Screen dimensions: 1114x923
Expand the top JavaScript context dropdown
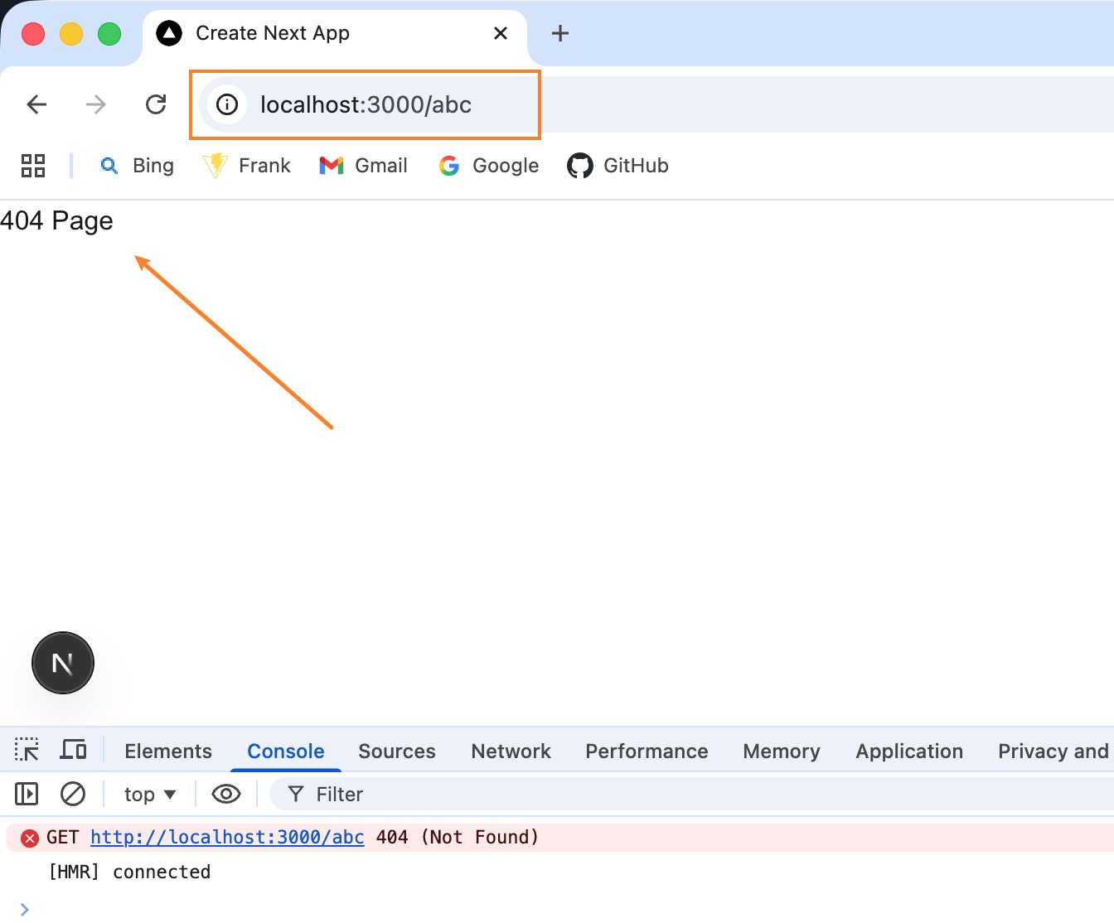tap(150, 794)
